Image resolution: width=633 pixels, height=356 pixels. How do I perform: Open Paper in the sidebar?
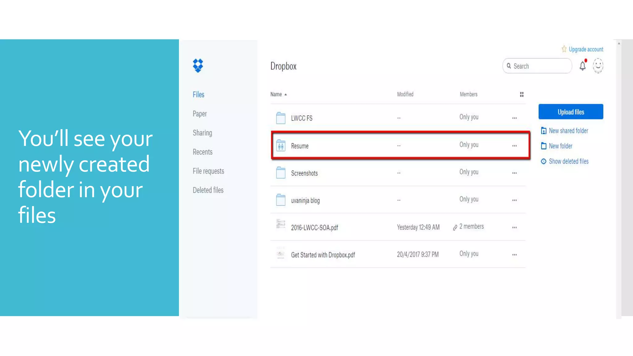pos(200,114)
